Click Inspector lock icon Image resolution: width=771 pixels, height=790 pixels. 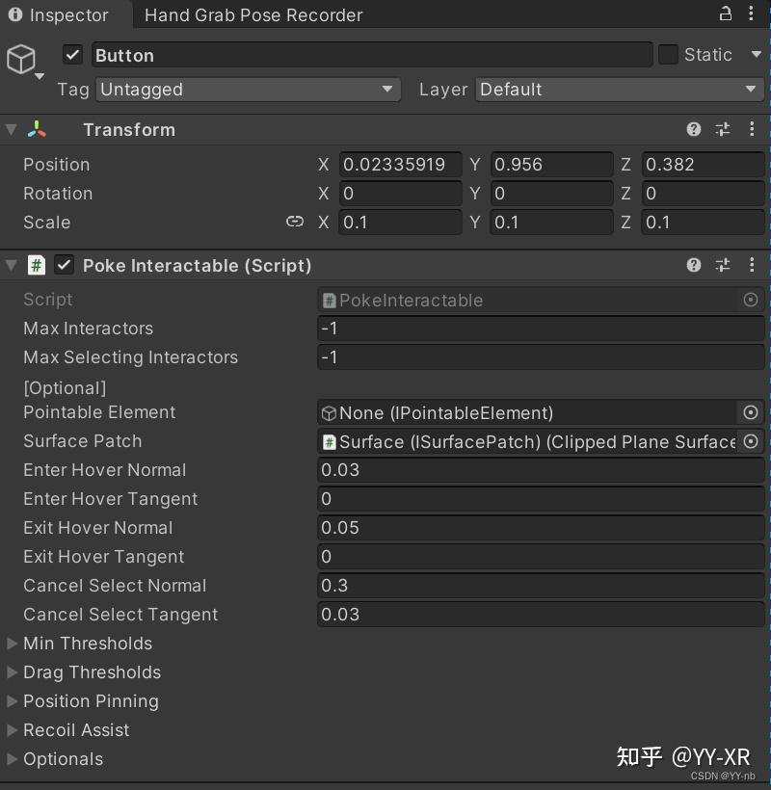725,13
